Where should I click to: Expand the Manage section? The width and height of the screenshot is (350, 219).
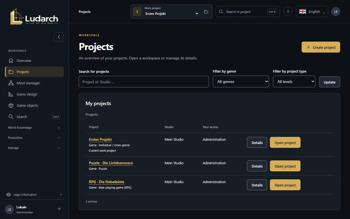tap(34, 148)
